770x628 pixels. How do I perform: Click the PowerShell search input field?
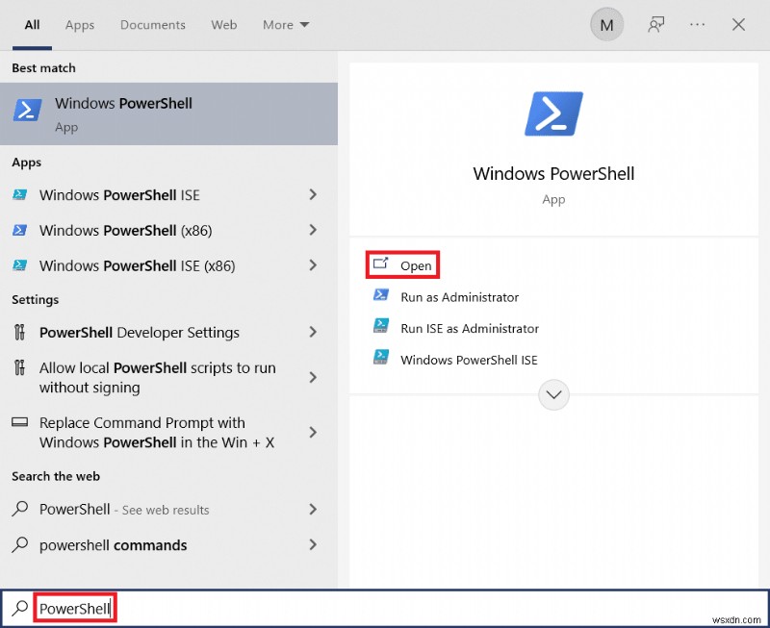pos(75,608)
